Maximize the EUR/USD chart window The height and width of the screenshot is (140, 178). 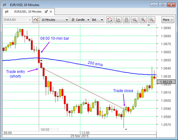pos(163,5)
